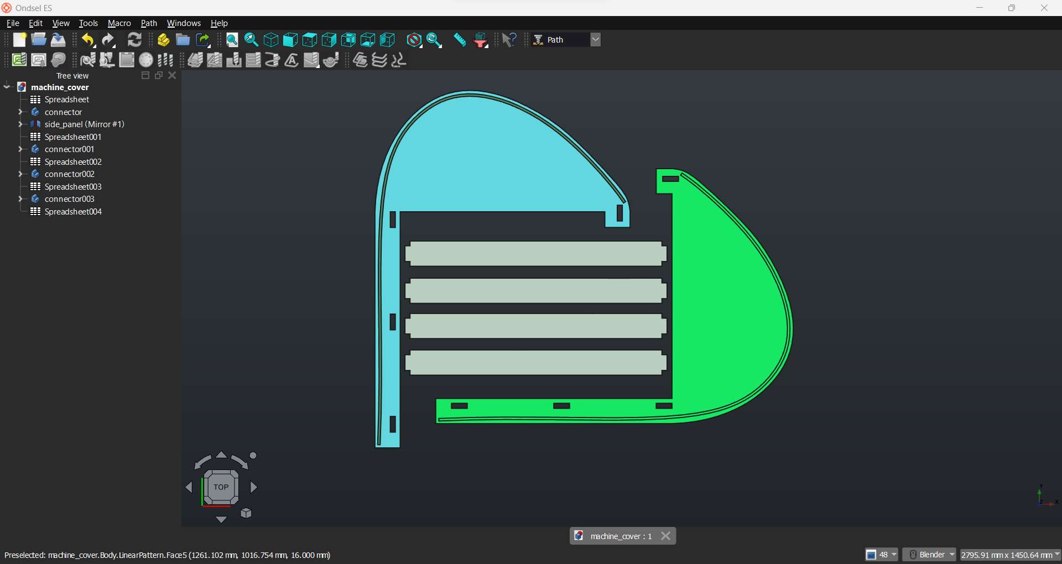Collapse the machine_cover document tree
Image resolution: width=1062 pixels, height=564 pixels.
pyautogui.click(x=7, y=87)
